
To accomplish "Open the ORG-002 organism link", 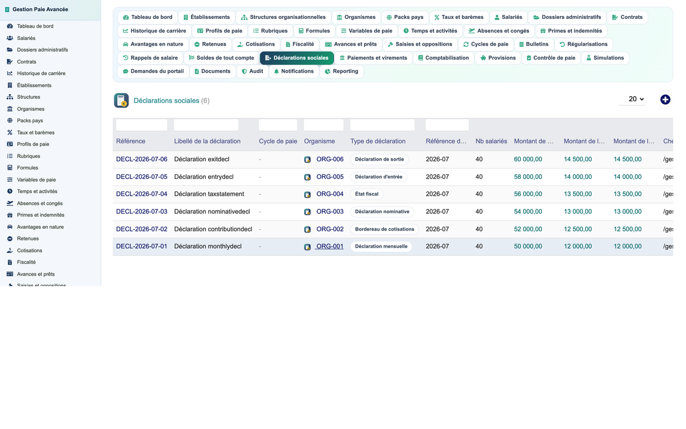I will pyautogui.click(x=330, y=229).
